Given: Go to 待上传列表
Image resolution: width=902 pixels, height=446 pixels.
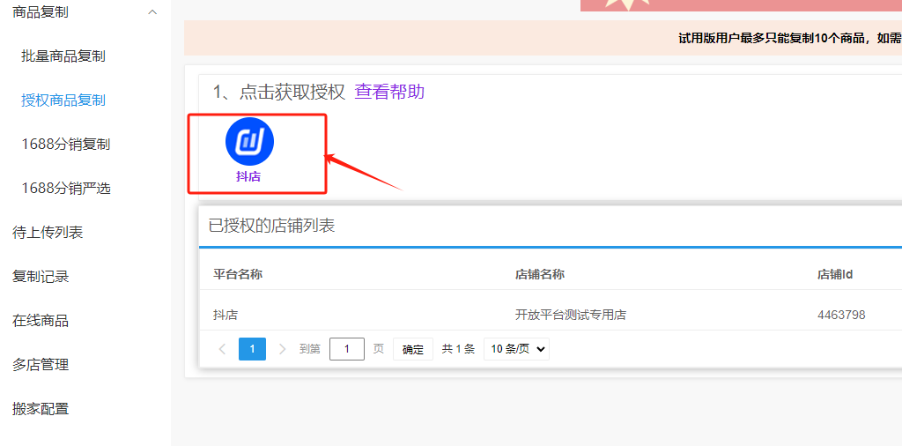Looking at the screenshot, I should [48, 233].
